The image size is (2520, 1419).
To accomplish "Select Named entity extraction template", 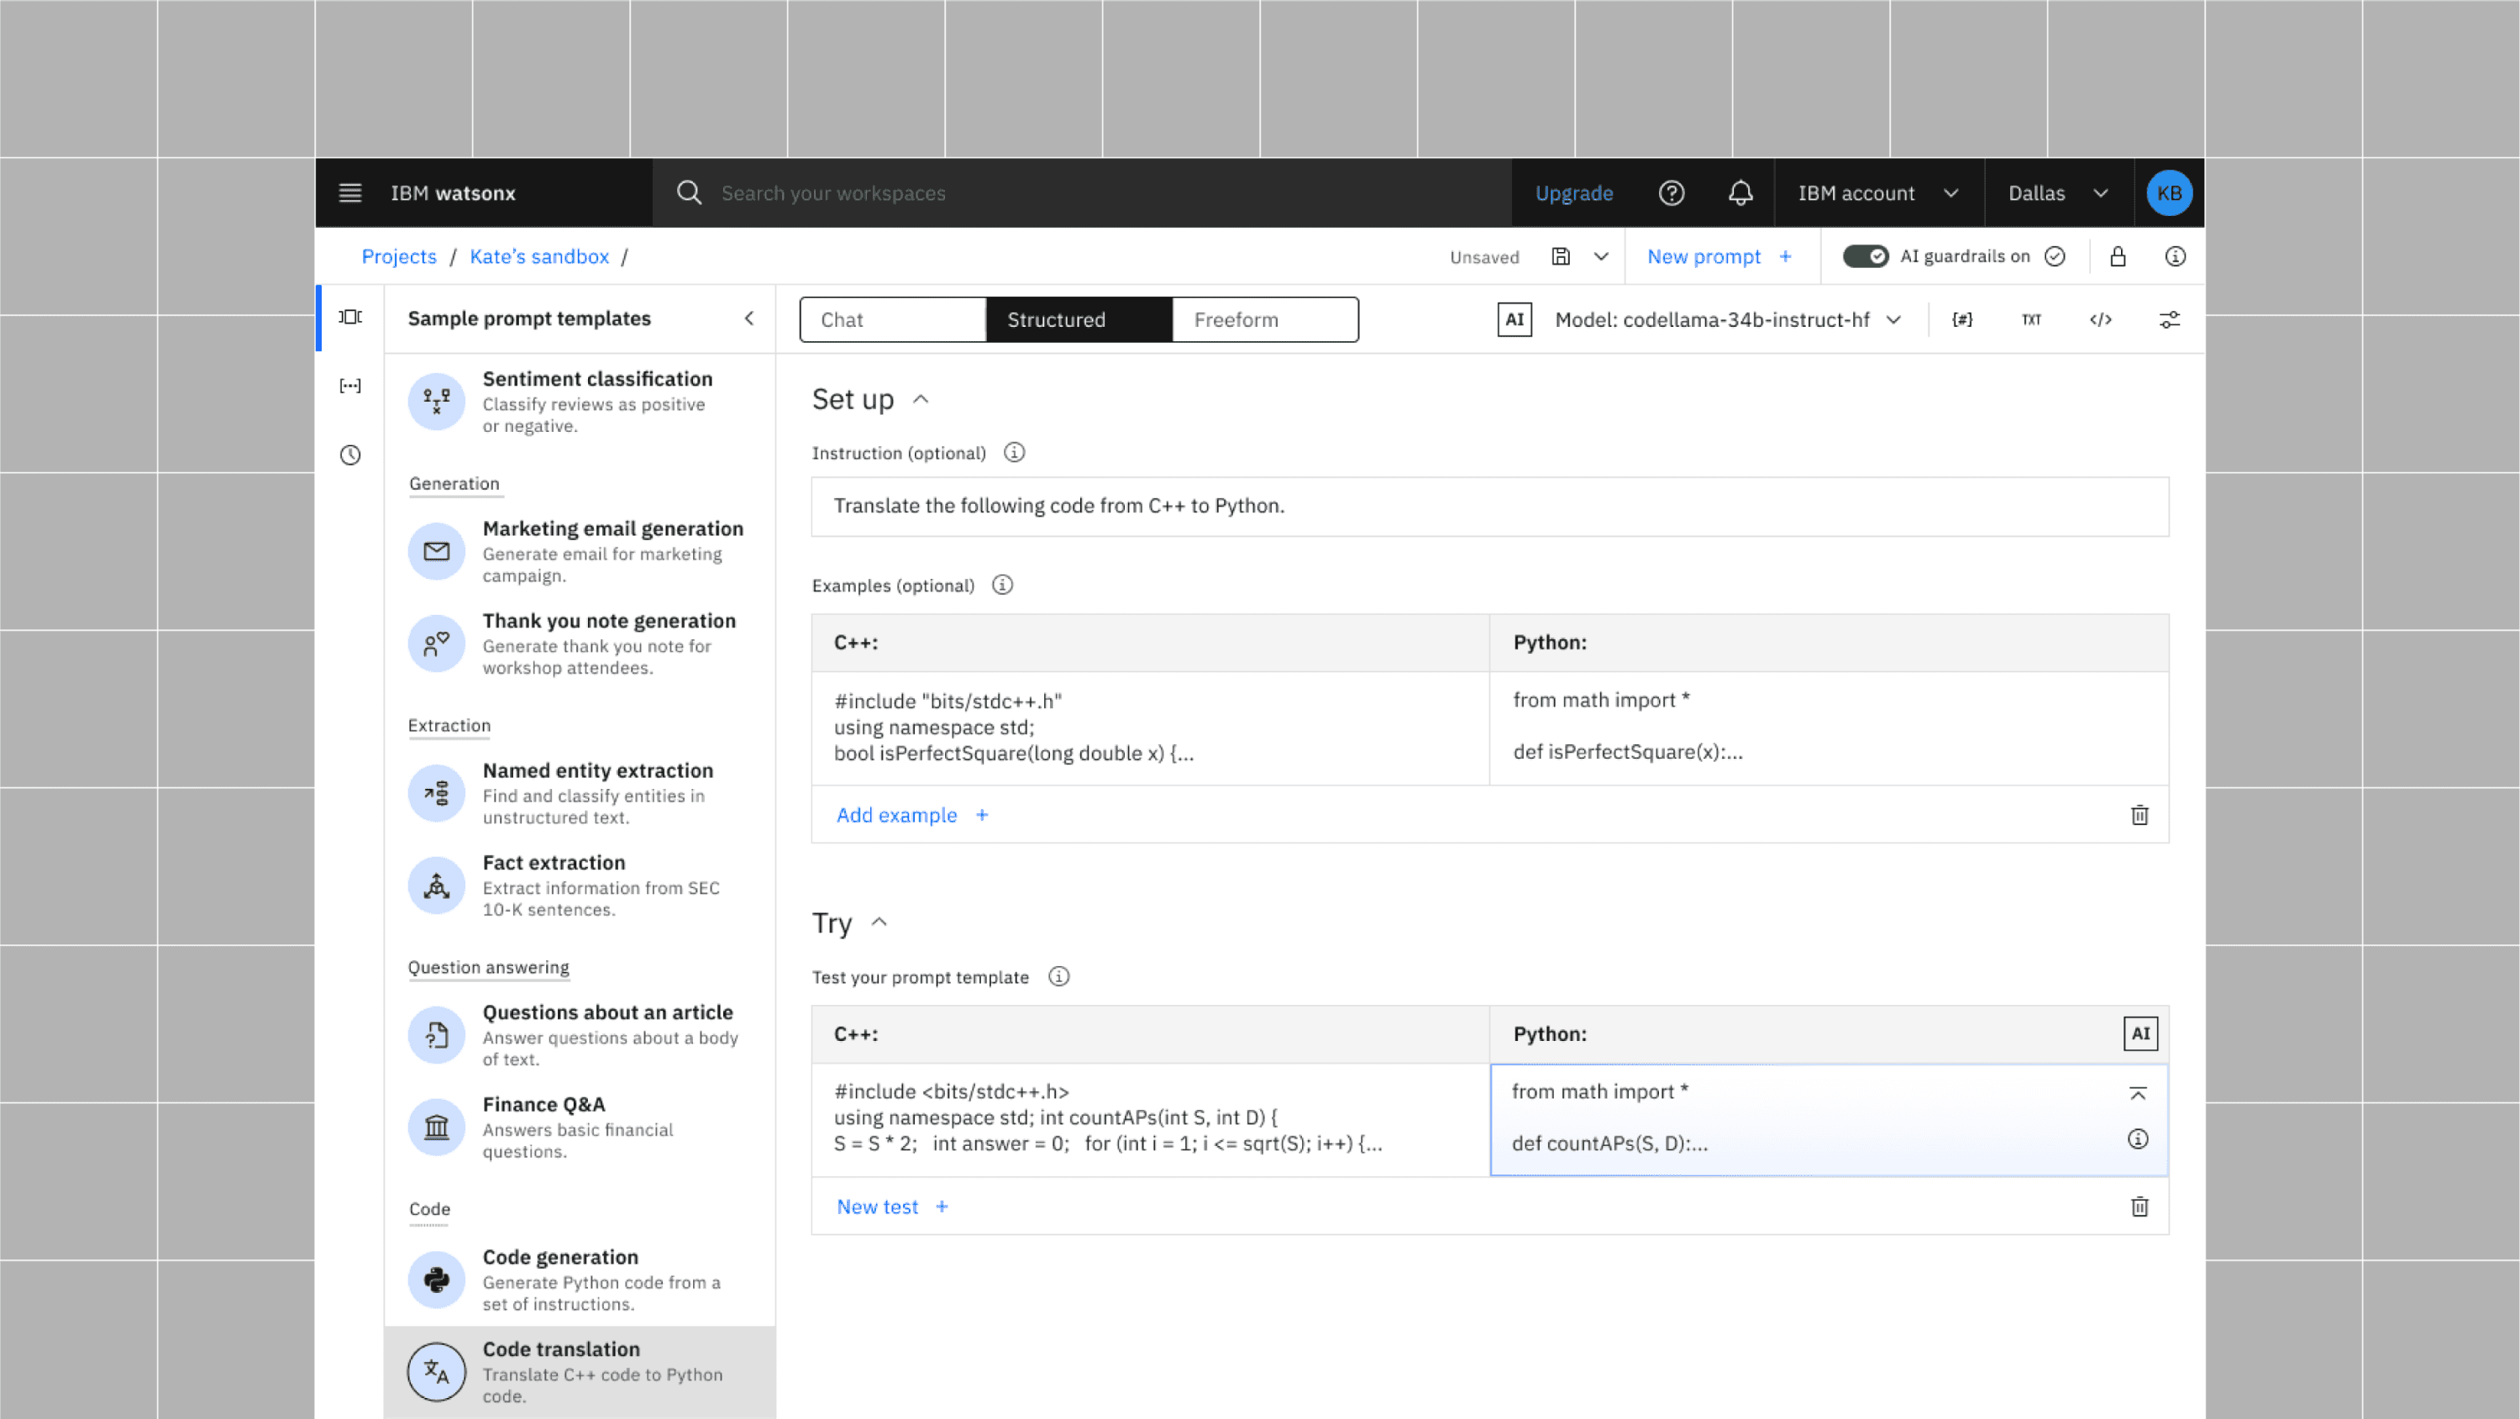I will [580, 794].
